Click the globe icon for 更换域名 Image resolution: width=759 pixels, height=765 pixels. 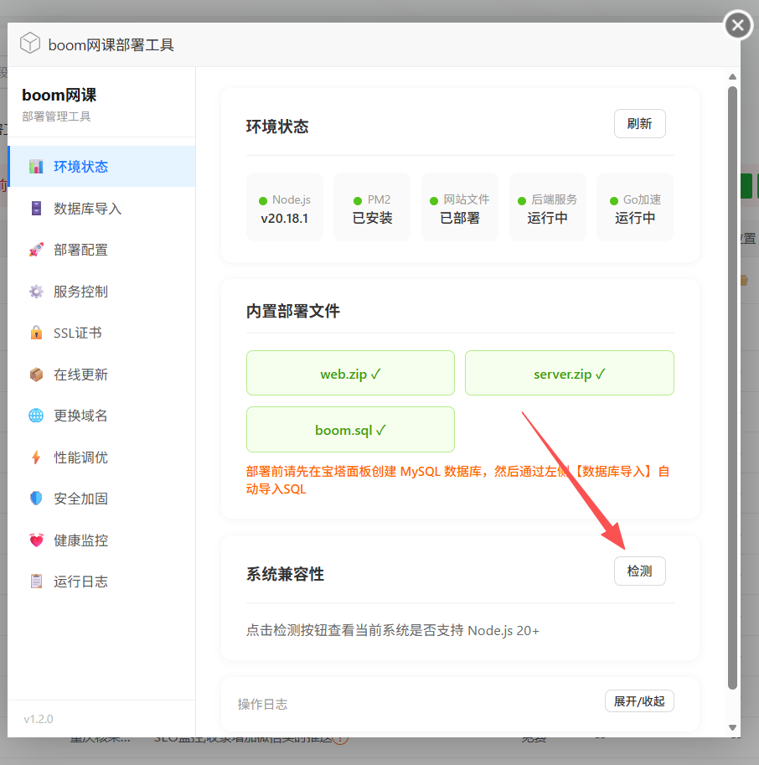(36, 416)
